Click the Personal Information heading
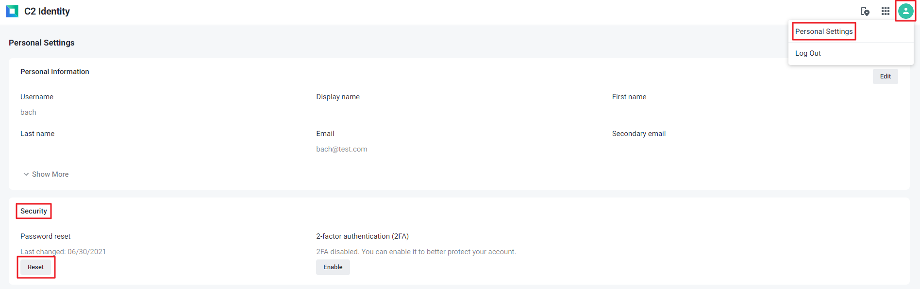920x289 pixels. click(x=55, y=72)
